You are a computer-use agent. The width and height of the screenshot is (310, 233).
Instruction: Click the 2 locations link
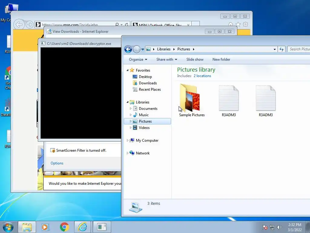[x=202, y=76]
